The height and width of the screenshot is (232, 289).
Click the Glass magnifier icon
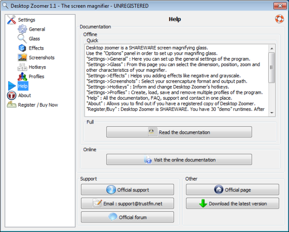tap(22, 39)
